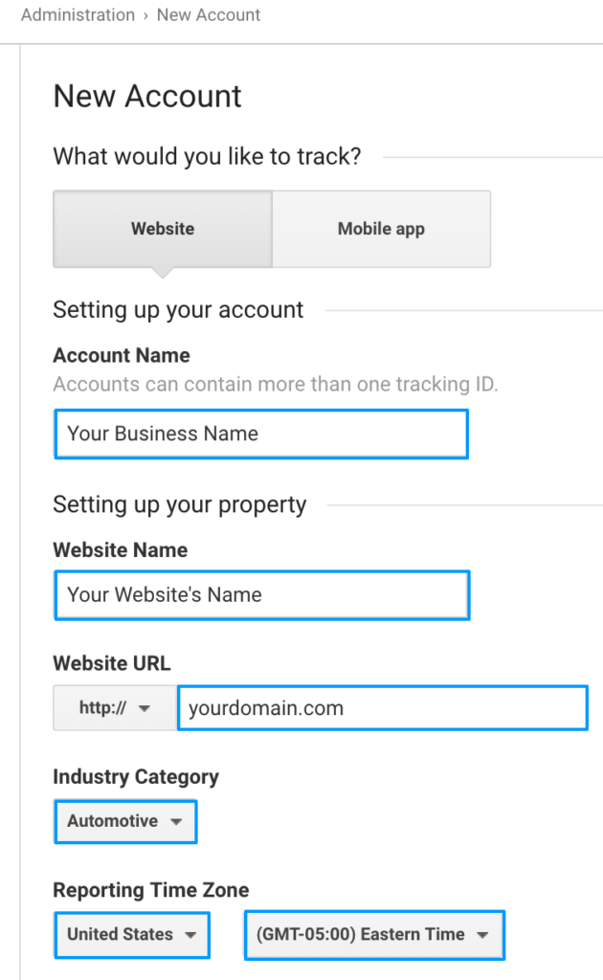Screen dimensions: 603x980
Task: Focus the Website URL field
Action: coord(382,707)
